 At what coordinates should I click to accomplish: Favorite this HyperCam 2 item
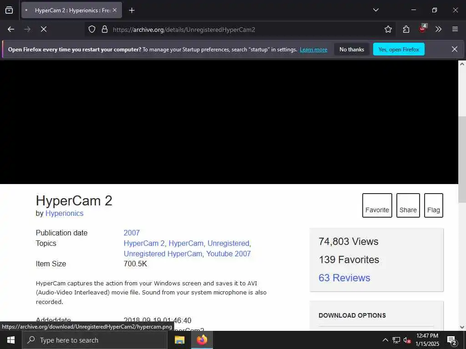pos(377,205)
